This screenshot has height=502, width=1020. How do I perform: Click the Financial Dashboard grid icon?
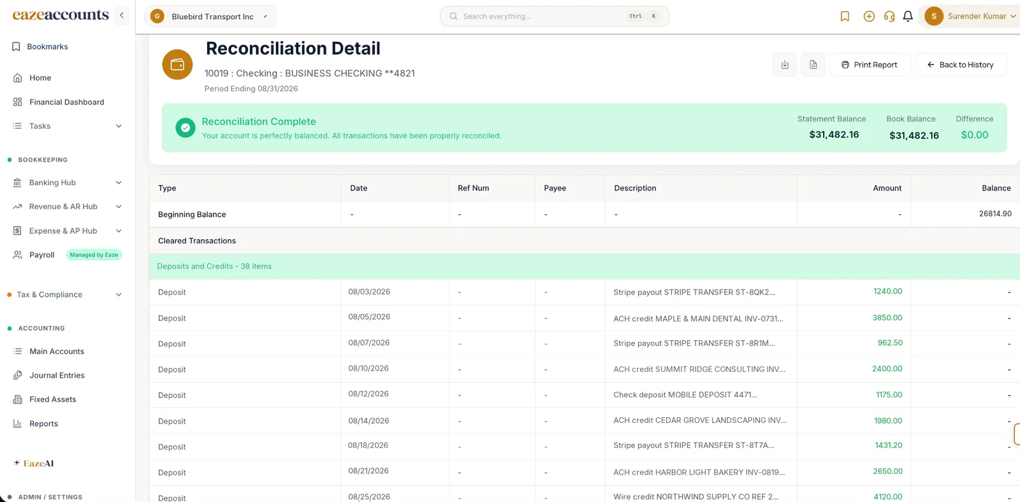click(17, 102)
